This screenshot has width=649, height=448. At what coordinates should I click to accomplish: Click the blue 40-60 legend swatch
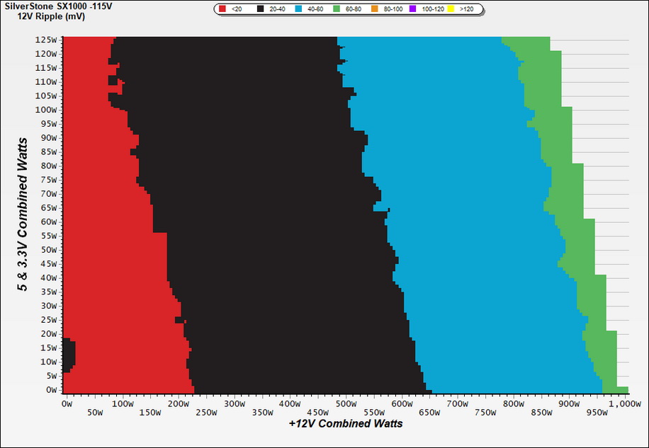pos(298,8)
